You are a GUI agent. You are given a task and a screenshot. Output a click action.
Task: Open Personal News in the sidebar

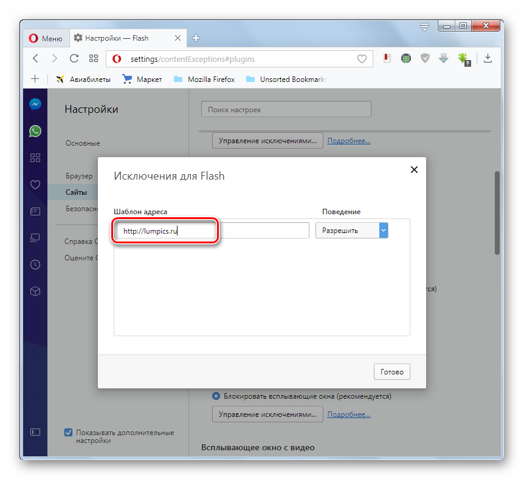tap(35, 212)
